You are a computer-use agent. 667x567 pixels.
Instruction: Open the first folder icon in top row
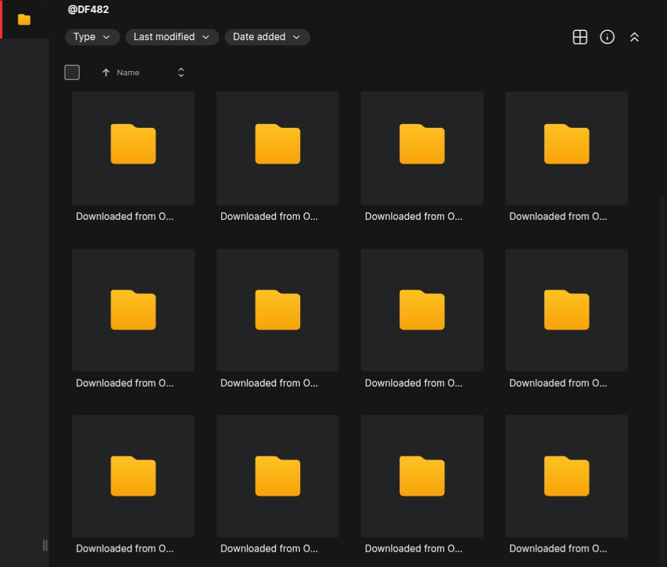[133, 144]
